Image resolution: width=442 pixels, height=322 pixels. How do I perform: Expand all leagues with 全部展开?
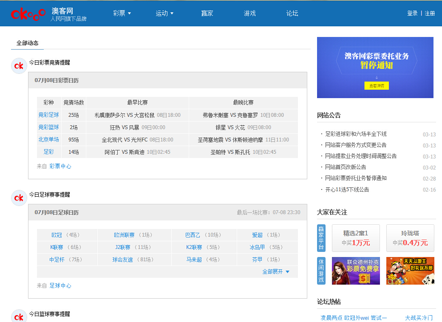tap(276, 271)
